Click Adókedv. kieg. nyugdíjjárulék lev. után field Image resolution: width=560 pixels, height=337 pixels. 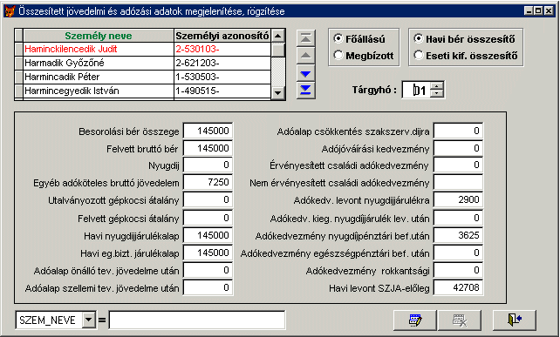[458, 218]
